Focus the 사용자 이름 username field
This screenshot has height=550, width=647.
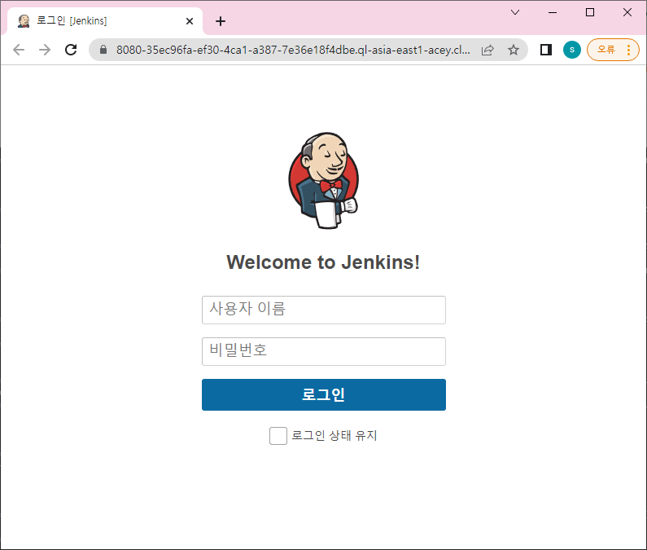(x=324, y=310)
